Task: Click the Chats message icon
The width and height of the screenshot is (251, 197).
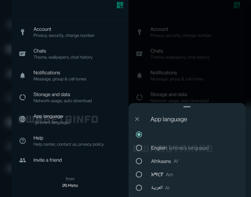Action: click(x=22, y=54)
